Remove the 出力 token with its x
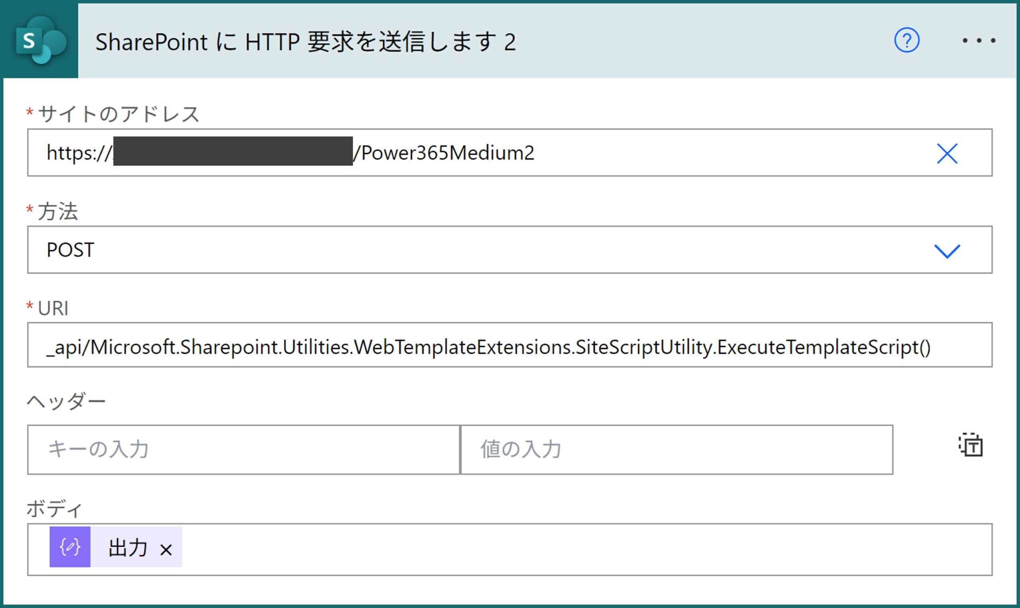 [166, 550]
